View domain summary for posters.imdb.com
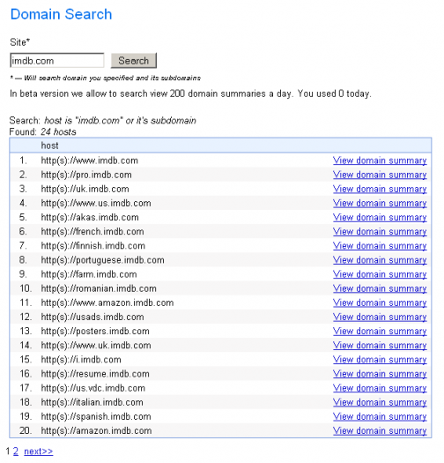Screen dimensions: 444x463 380,331
